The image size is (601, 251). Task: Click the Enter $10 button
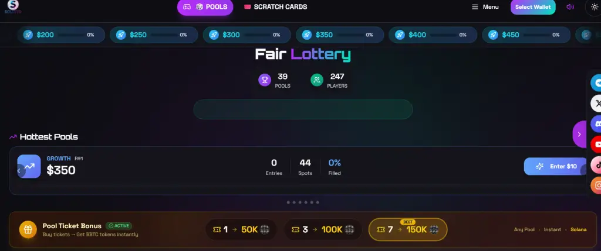(556, 166)
